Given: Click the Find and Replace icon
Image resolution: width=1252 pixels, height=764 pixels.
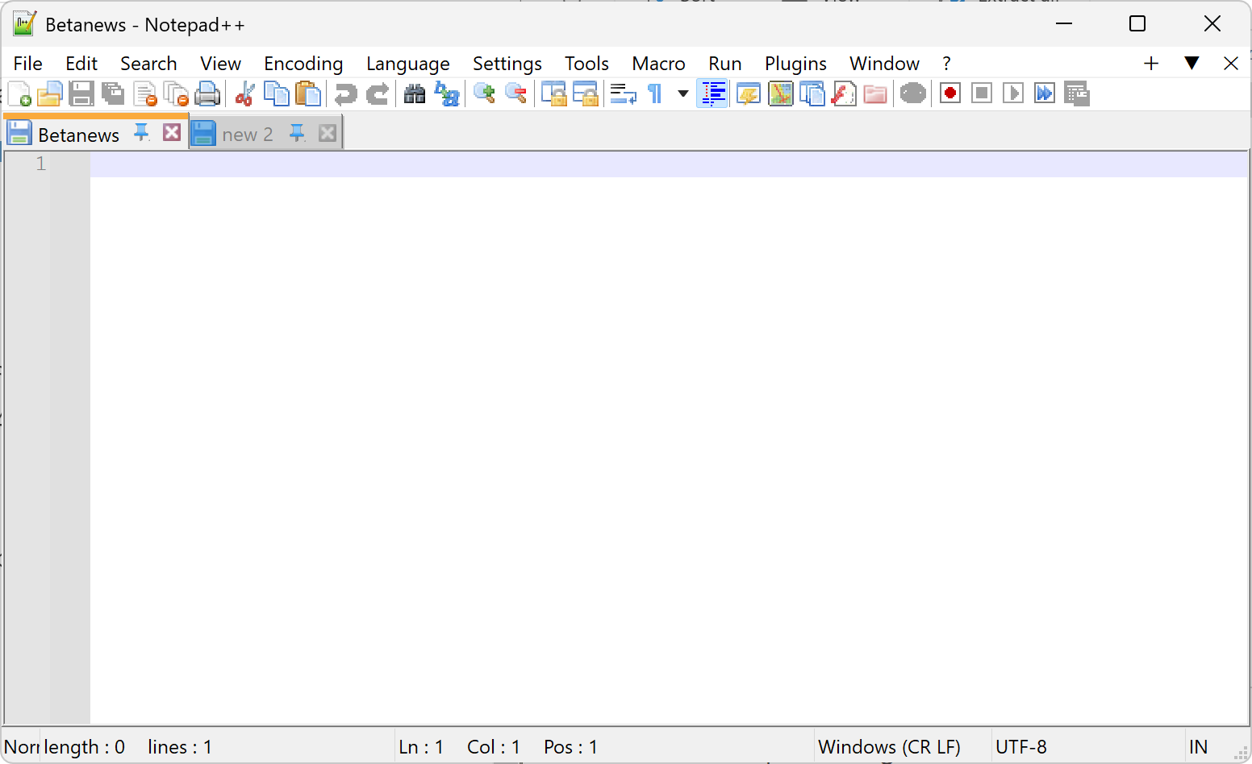Looking at the screenshot, I should [446, 94].
